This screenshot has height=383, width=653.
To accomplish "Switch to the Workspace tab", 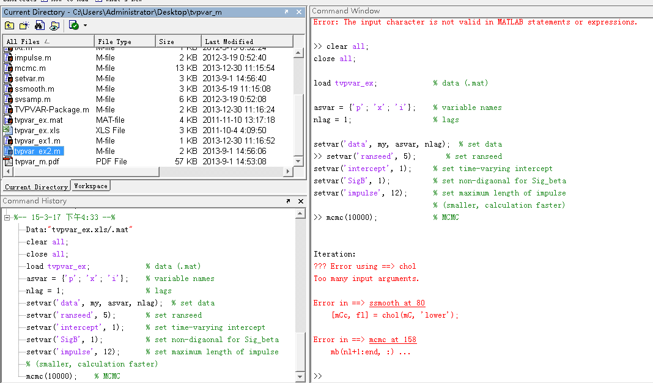I will pos(90,186).
